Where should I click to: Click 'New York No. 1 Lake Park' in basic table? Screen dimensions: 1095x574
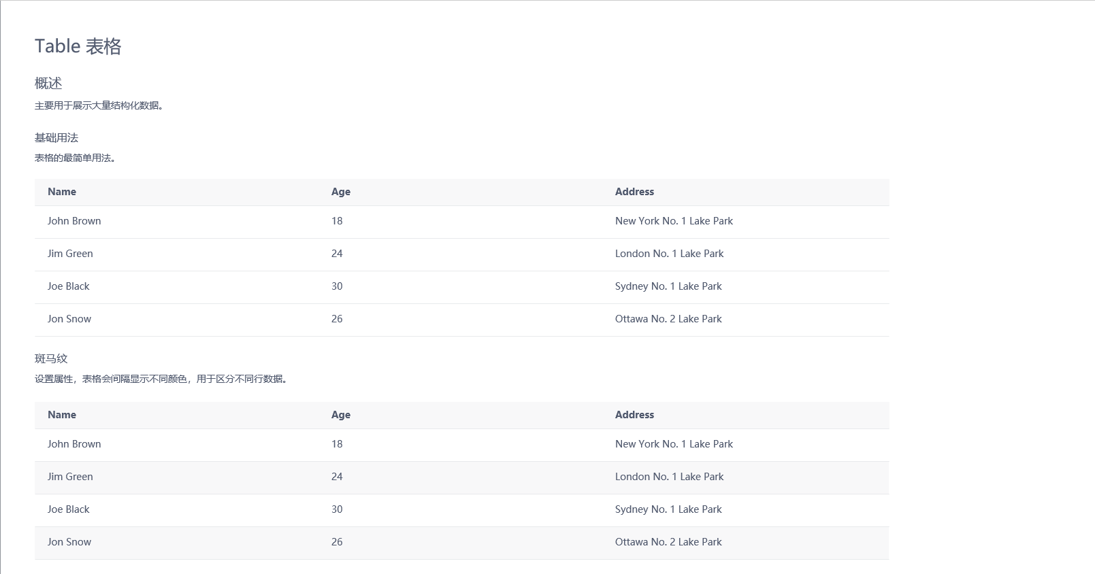pos(674,221)
